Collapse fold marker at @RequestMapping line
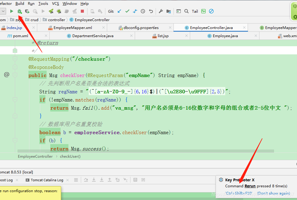The width and height of the screenshot is (297, 200). pyautogui.click(x=15, y=59)
